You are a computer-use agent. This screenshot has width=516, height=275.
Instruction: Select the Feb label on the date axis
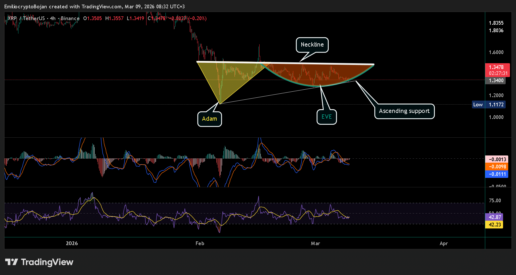200,243
